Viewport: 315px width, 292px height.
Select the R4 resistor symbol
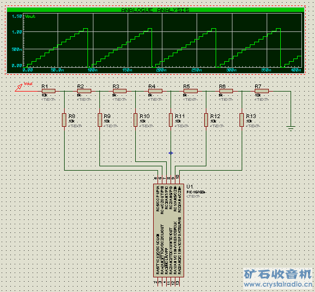[x=155, y=91]
